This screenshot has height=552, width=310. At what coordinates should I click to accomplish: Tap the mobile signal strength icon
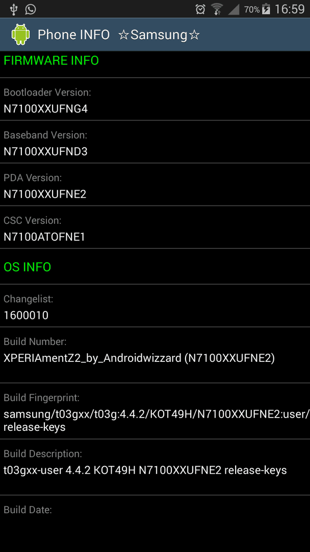[234, 10]
